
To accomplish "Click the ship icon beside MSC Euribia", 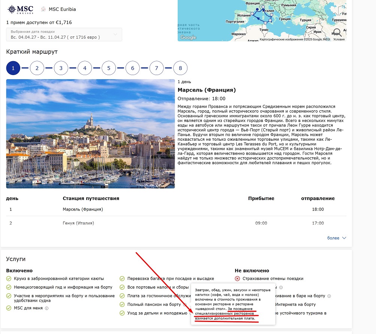I will click(43, 9).
